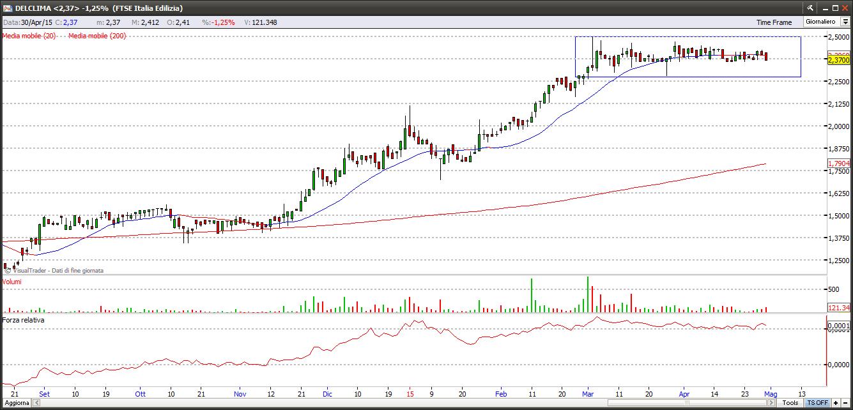
Task: Click the Volumi panel label
Action: click(x=12, y=281)
